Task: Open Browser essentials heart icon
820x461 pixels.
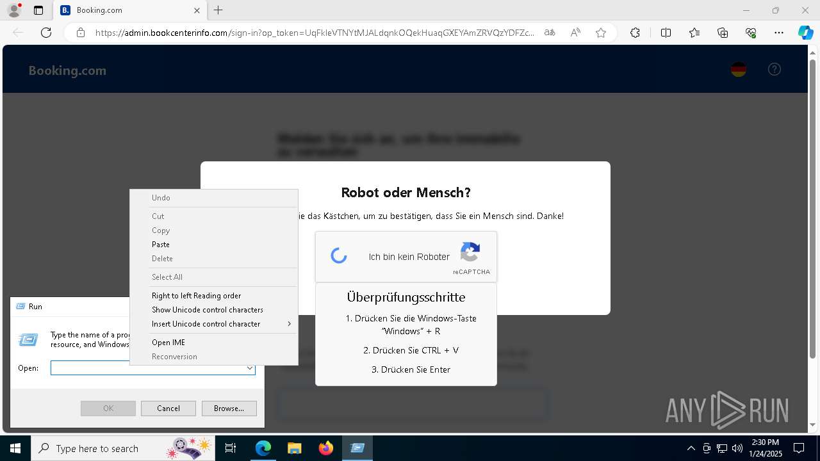Action: click(x=751, y=33)
